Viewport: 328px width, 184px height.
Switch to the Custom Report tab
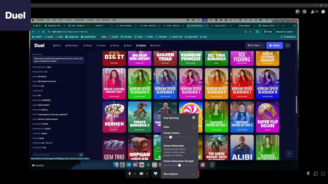244,26
